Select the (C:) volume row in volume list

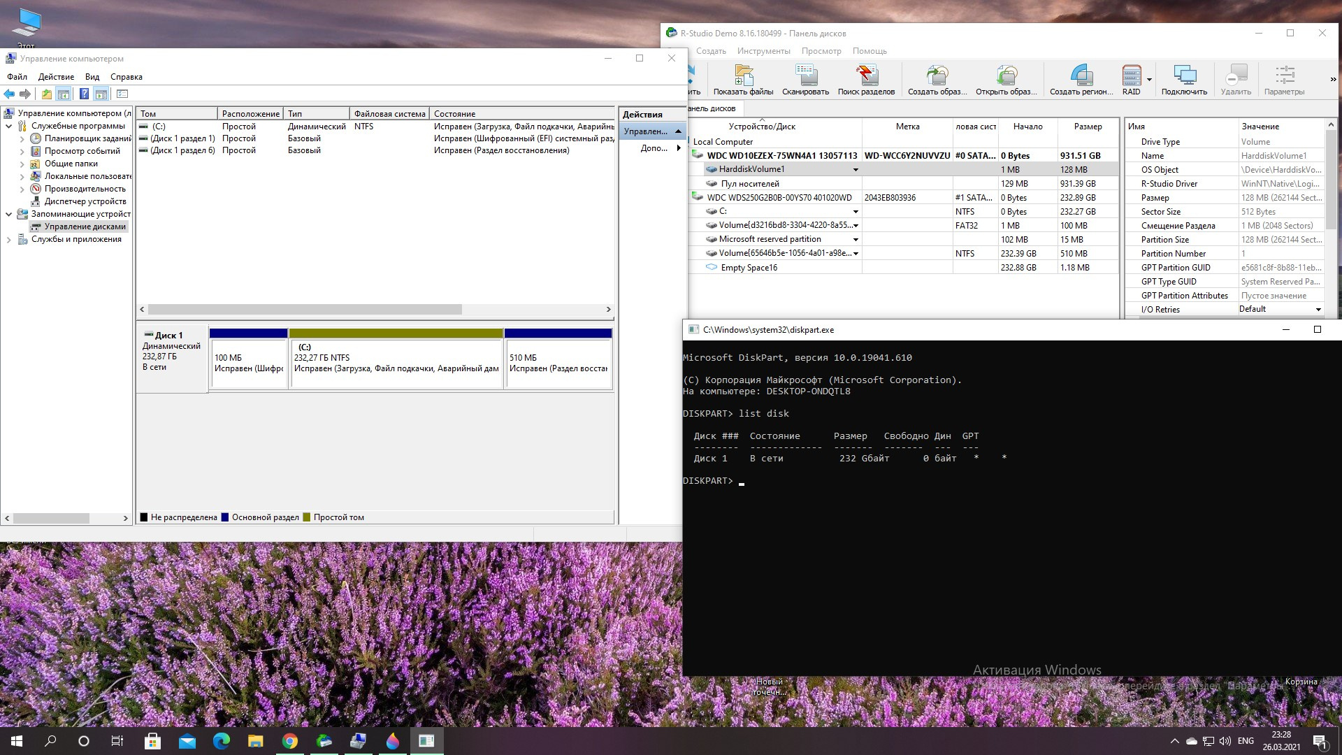click(375, 127)
